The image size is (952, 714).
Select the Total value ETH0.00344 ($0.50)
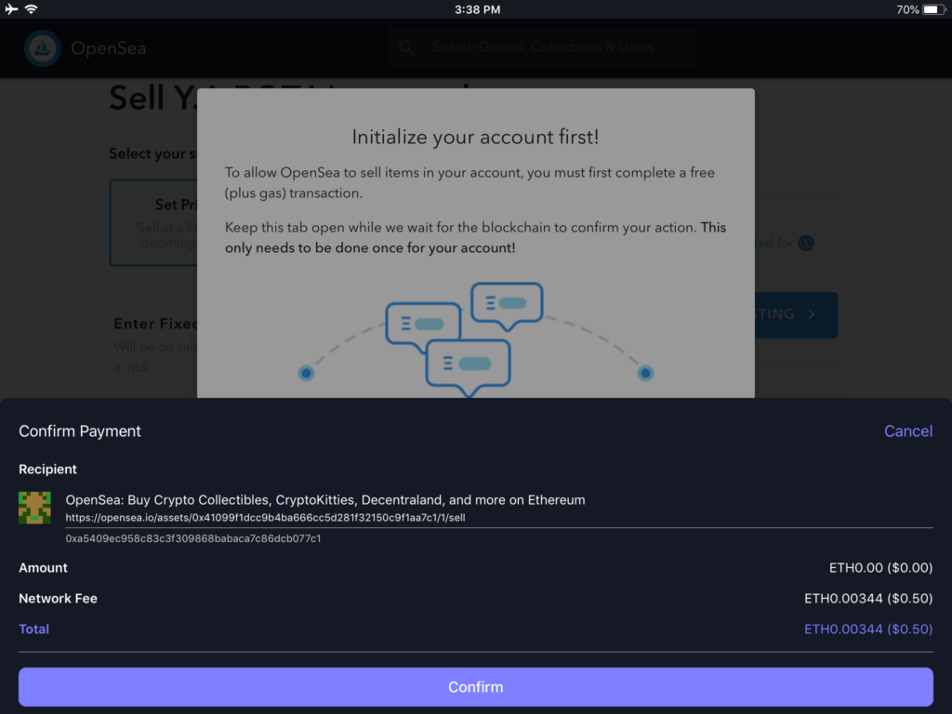click(868, 629)
